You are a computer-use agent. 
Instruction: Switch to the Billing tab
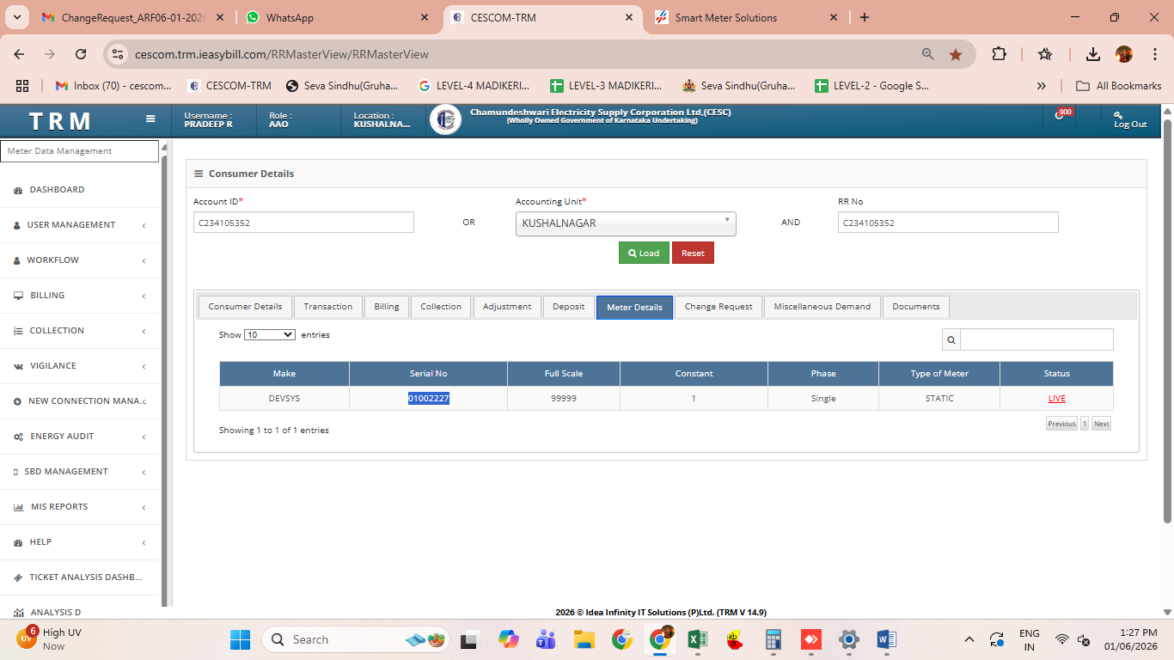click(x=387, y=307)
